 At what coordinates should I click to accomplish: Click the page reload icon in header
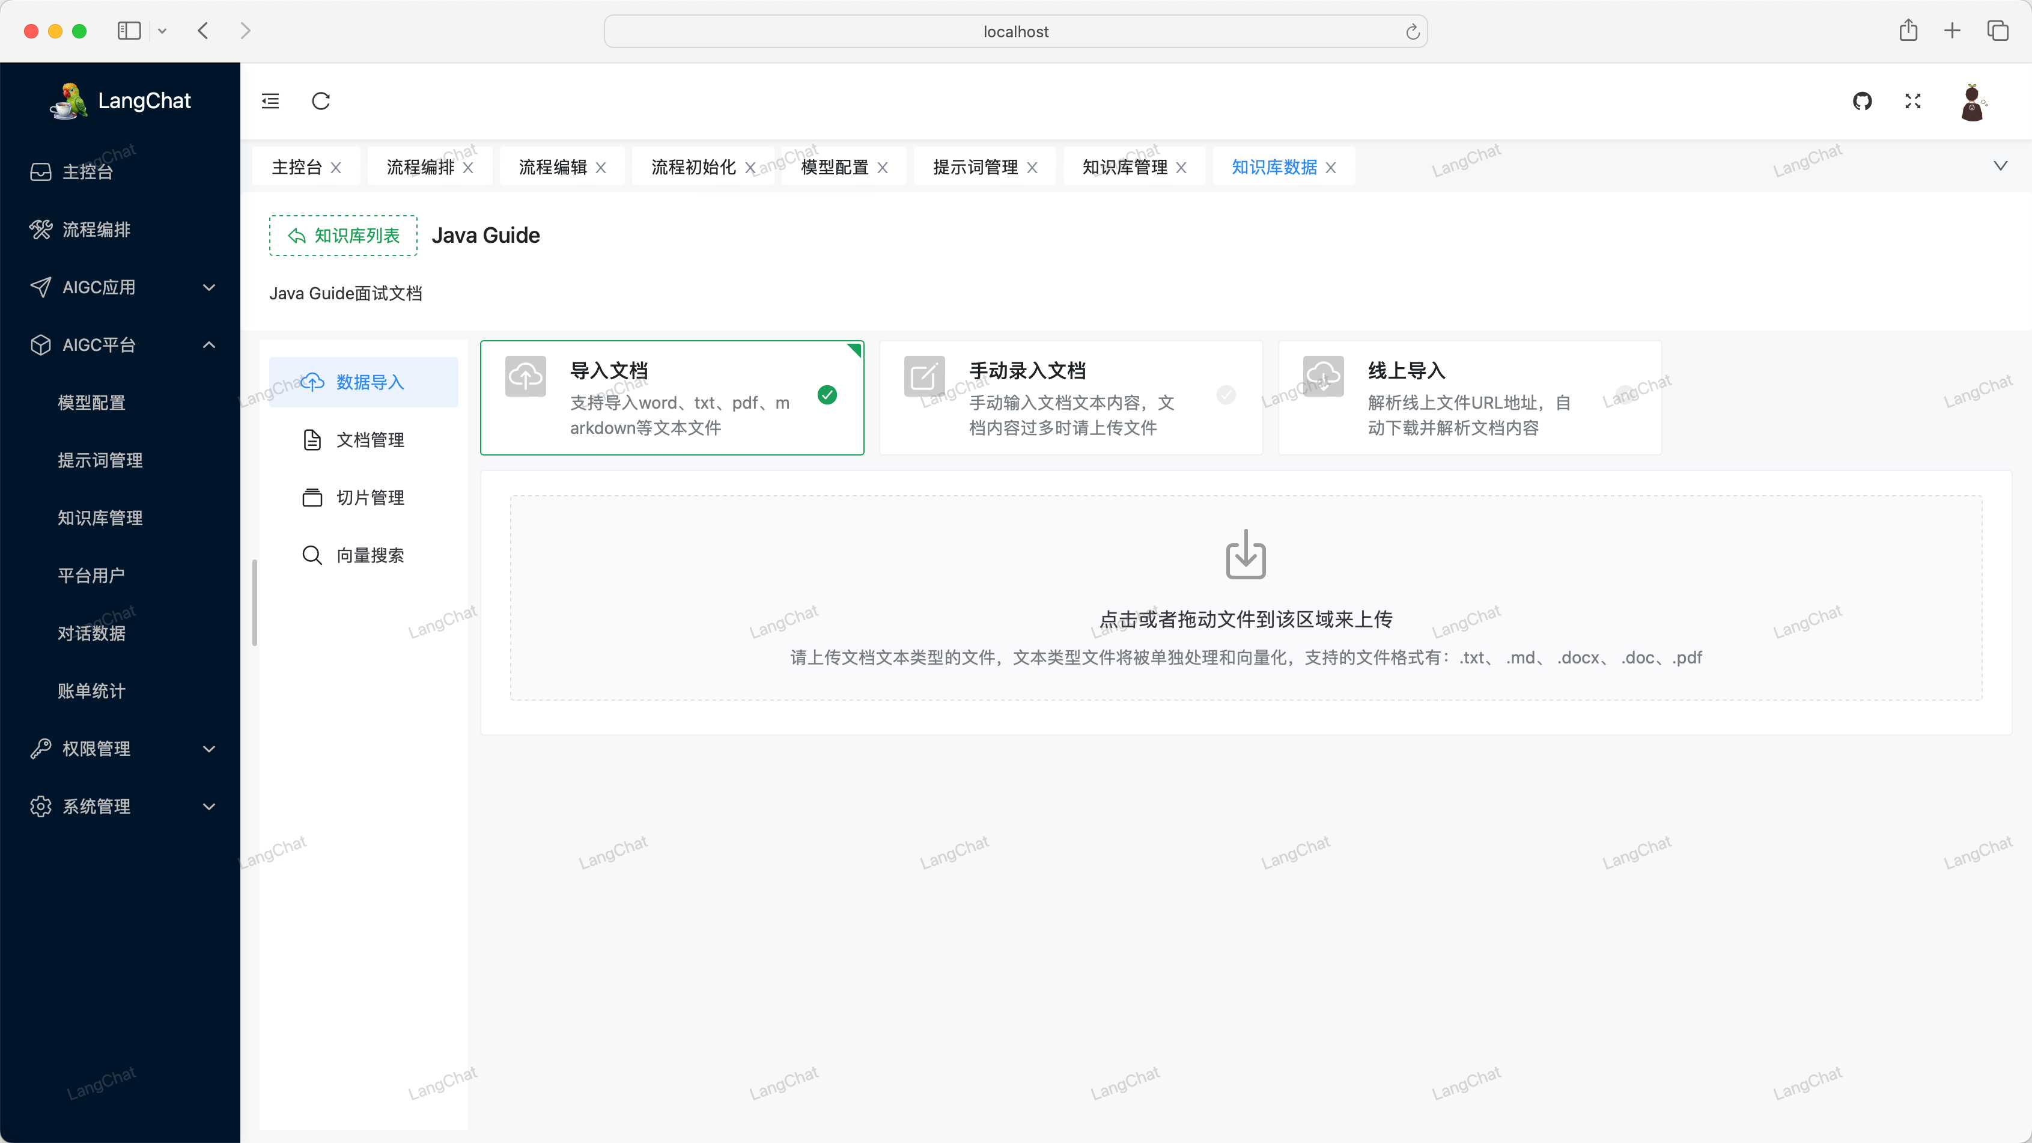click(x=320, y=101)
